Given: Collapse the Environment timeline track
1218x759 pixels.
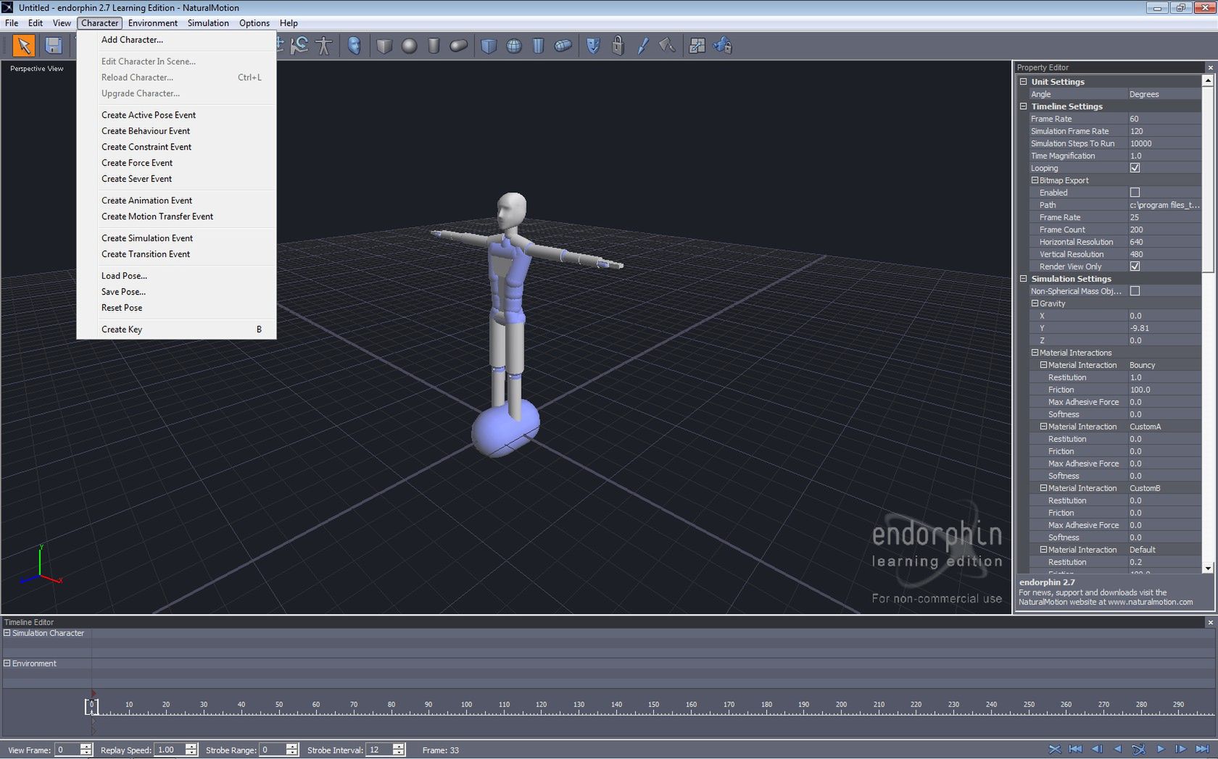Looking at the screenshot, I should [7, 663].
